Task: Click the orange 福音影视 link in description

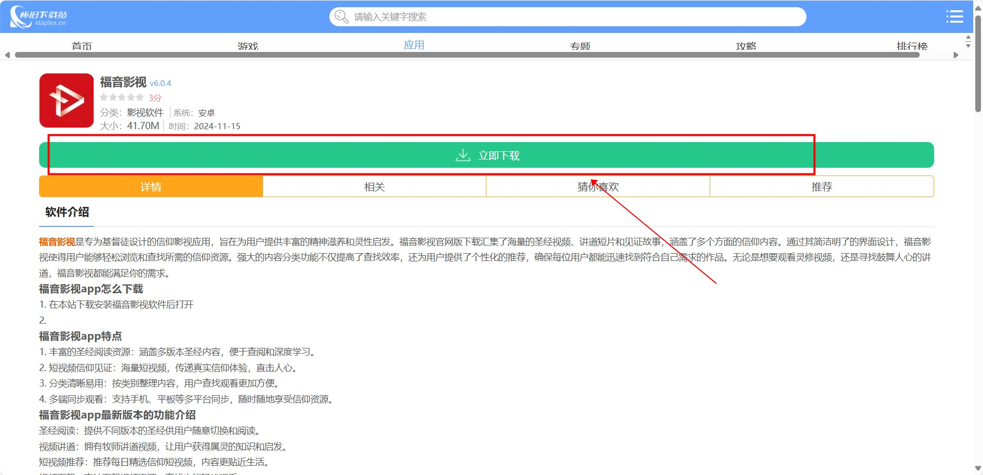Action: [57, 241]
